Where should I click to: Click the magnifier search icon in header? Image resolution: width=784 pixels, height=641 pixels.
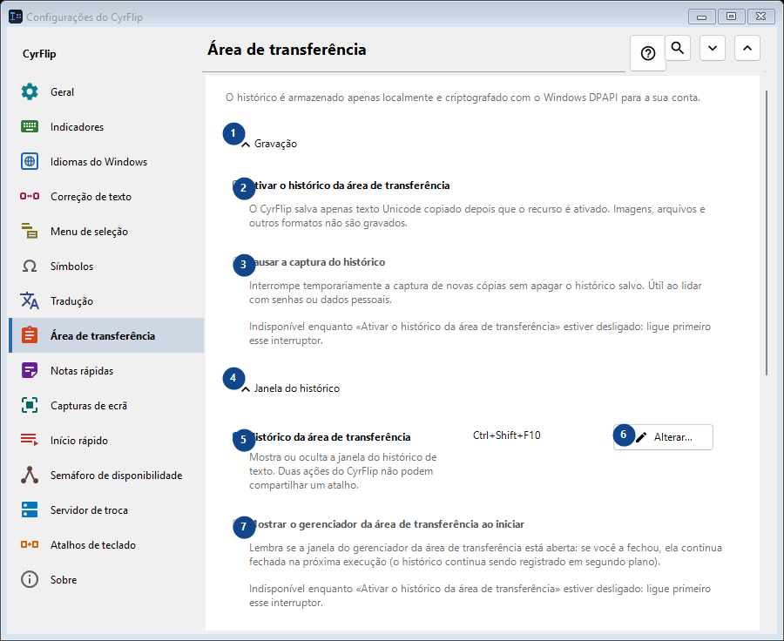(678, 48)
